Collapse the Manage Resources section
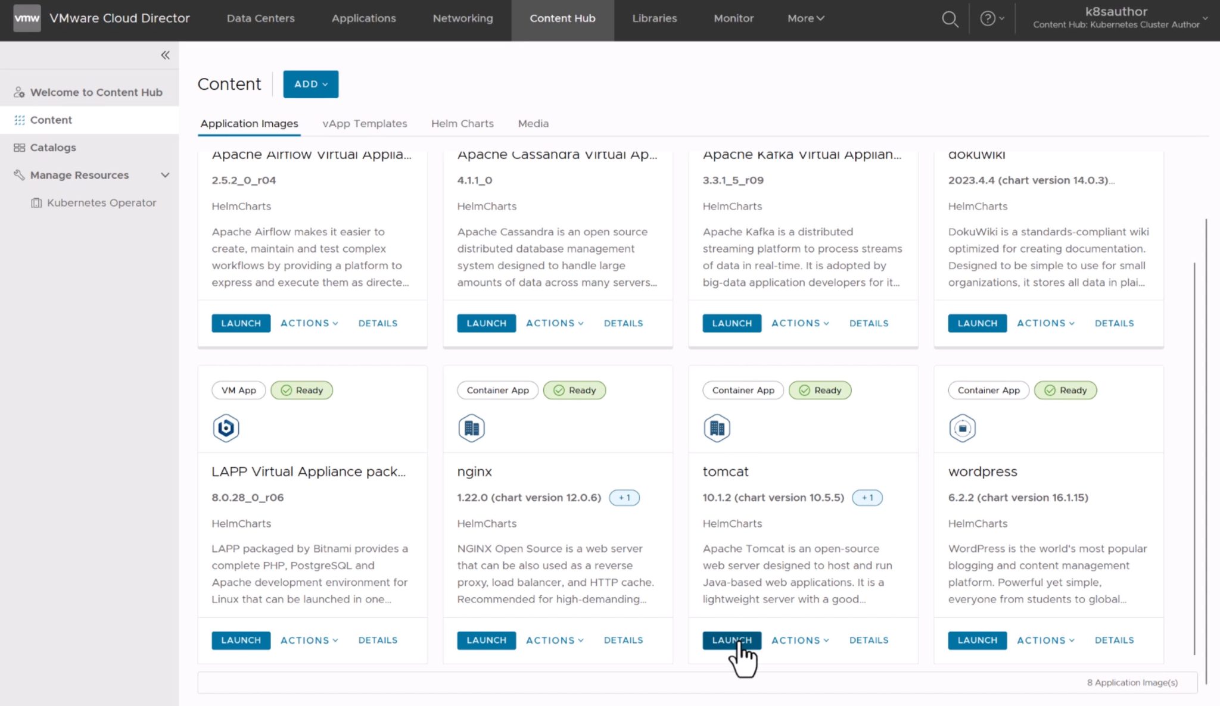The width and height of the screenshot is (1220, 706). (166, 174)
